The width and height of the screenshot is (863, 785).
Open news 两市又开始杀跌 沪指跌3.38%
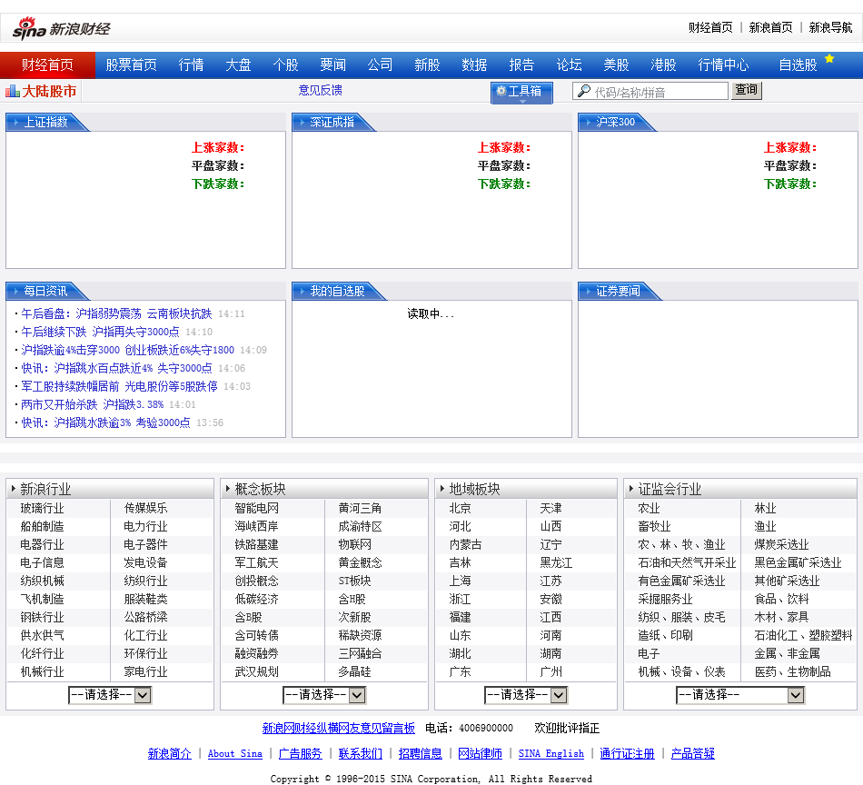(x=92, y=404)
